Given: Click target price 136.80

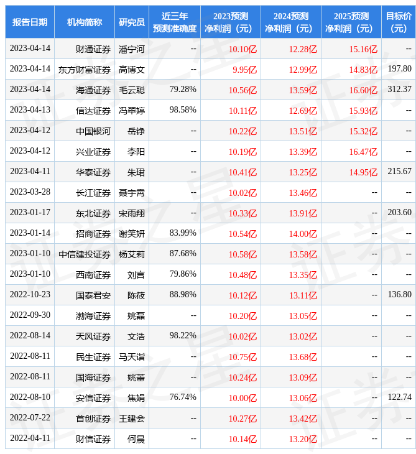Looking at the screenshot, I should pyautogui.click(x=399, y=294).
